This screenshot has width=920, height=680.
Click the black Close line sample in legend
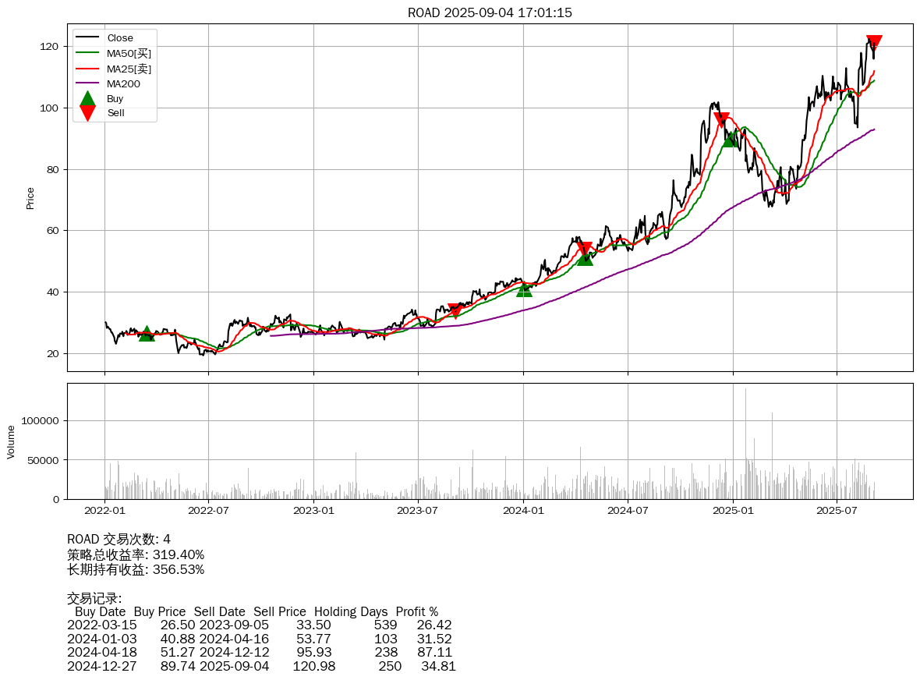[x=87, y=38]
